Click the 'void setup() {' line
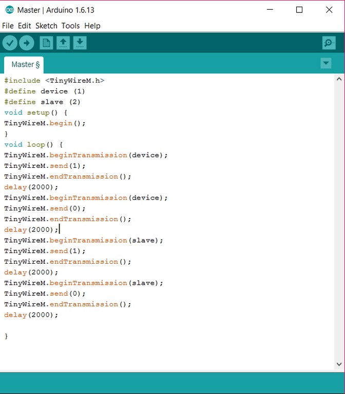This screenshot has width=345, height=394. pyautogui.click(x=36, y=112)
